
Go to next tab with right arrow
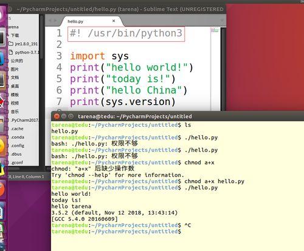55,21
